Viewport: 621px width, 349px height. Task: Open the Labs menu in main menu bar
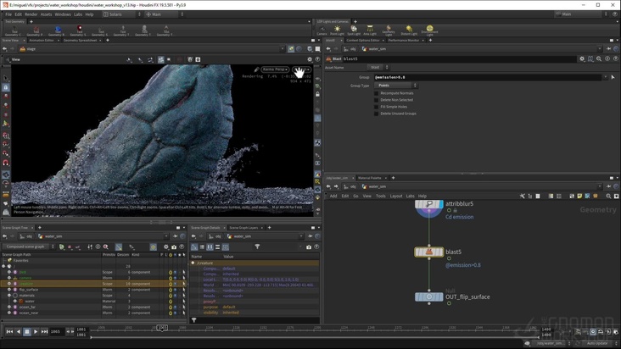coord(78,14)
